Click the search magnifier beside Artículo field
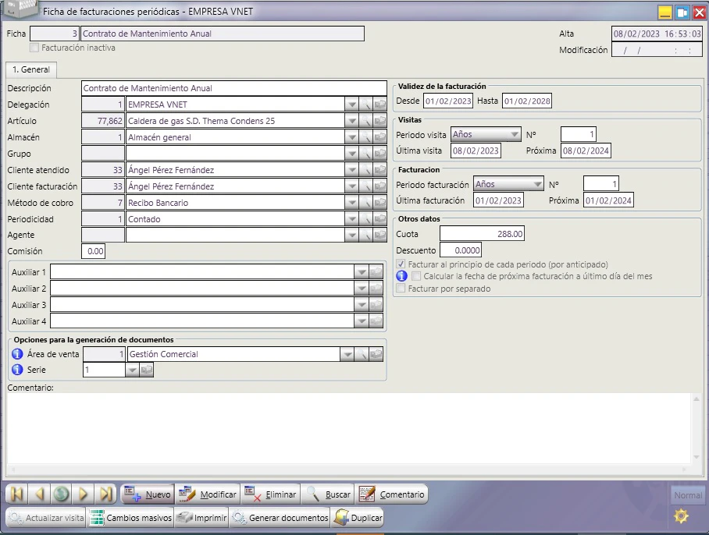 pos(365,121)
